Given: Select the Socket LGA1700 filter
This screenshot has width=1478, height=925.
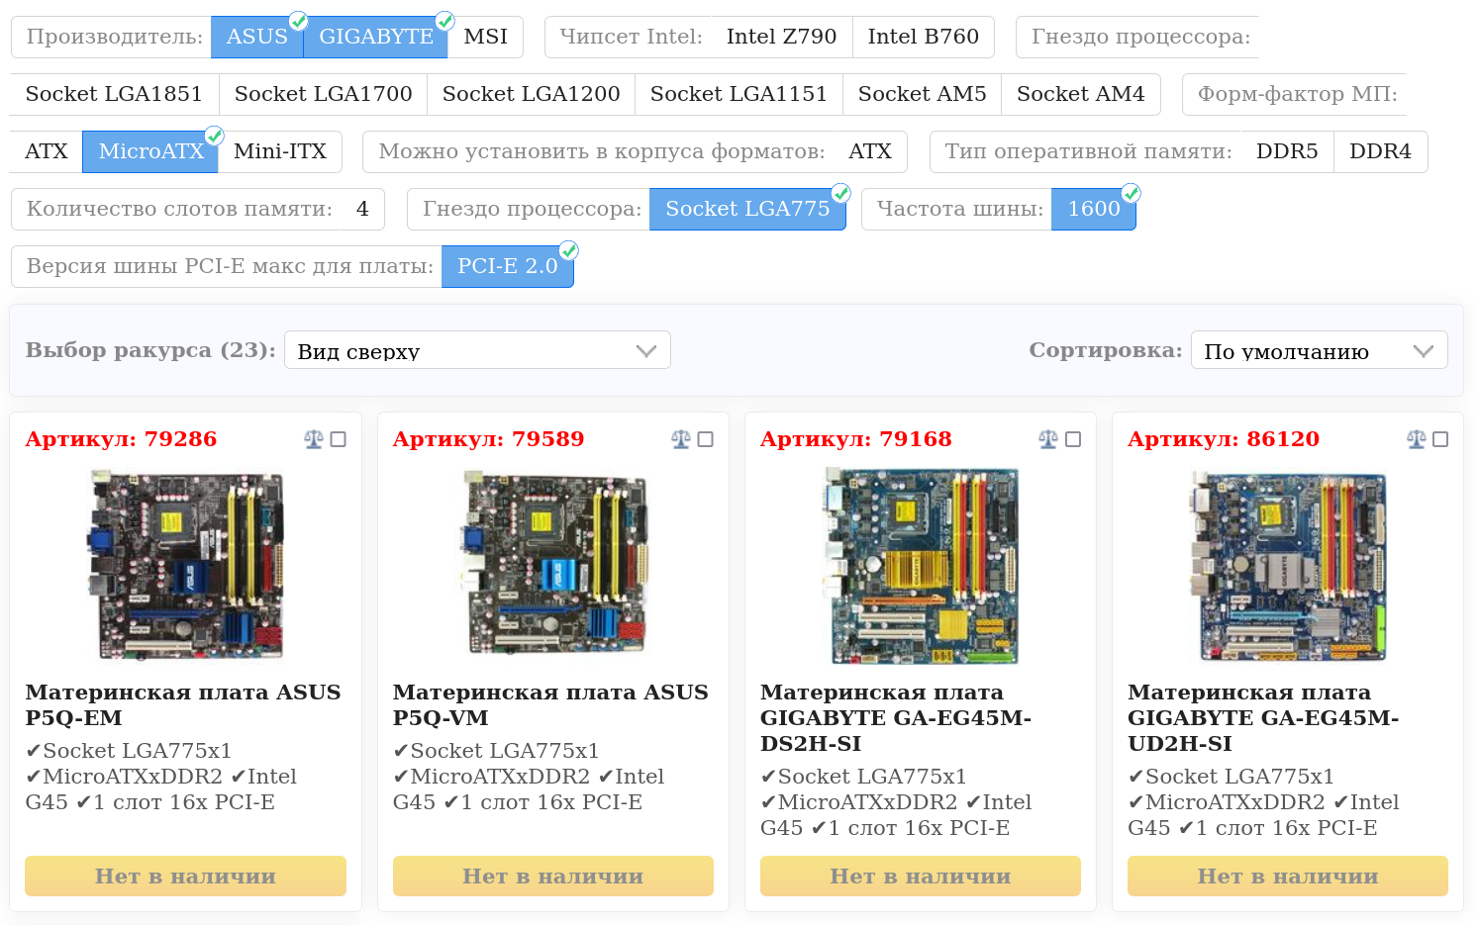Looking at the screenshot, I should (x=323, y=94).
